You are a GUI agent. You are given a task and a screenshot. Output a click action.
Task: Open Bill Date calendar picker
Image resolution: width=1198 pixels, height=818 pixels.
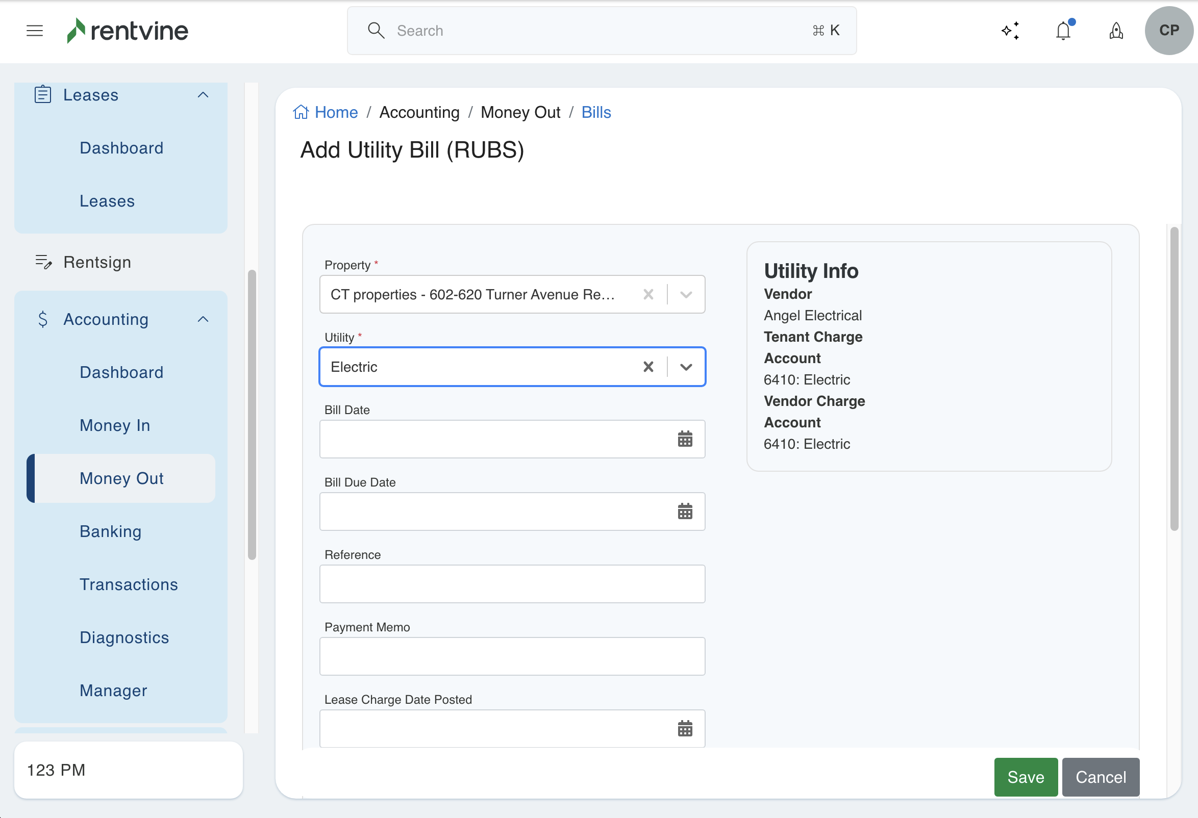pos(685,440)
